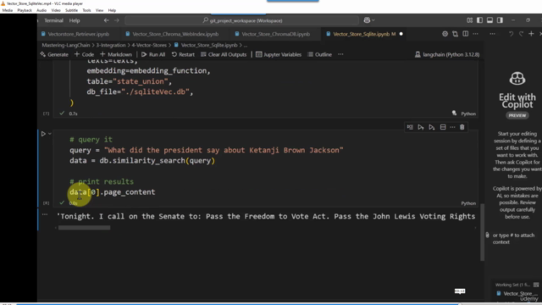Click the Copilot panel redo arrow
The width and height of the screenshot is (542, 305).
[522, 34]
